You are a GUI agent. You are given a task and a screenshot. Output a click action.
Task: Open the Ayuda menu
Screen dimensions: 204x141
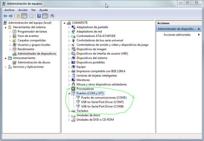coord(44,10)
